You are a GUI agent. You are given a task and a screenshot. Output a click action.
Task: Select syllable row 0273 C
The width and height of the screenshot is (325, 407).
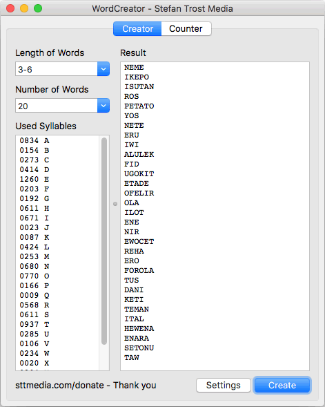pos(35,160)
